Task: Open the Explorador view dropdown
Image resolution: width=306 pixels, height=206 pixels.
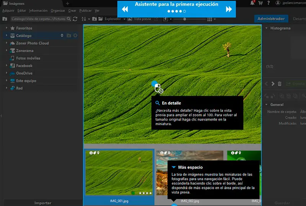Action: (x=124, y=19)
